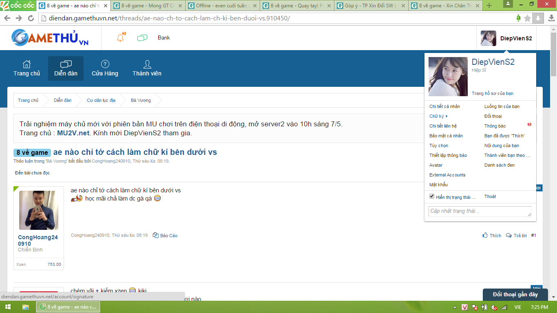Close the 'Xin Chân Th' browser tab
Viewport: 557px width, 313px height.
pos(477,6)
